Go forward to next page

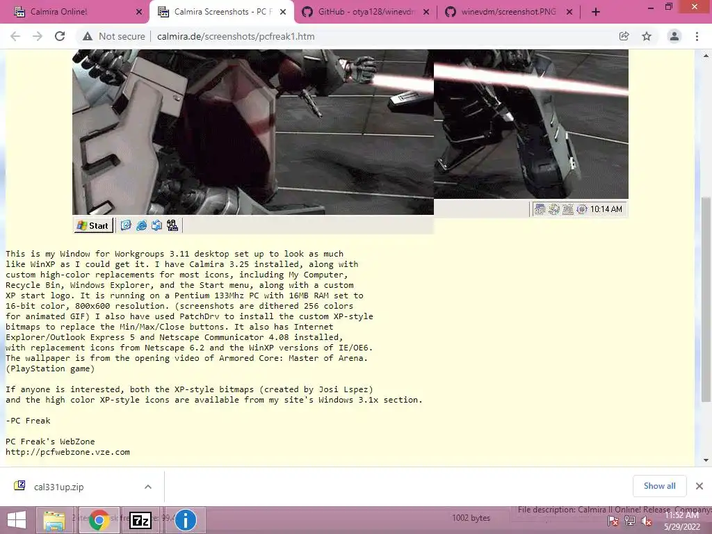38,36
